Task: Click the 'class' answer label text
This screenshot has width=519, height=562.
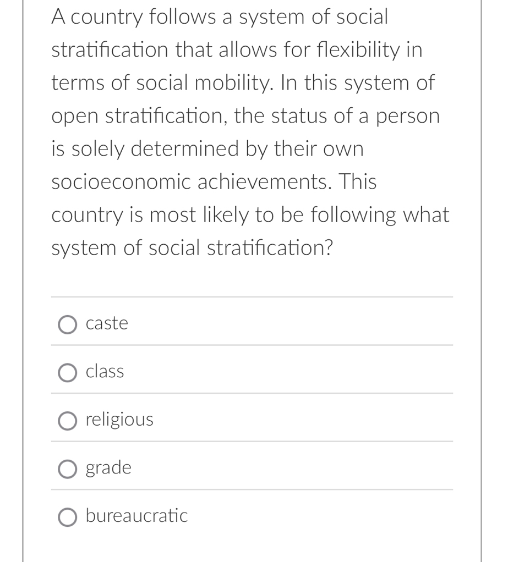Action: (x=105, y=372)
